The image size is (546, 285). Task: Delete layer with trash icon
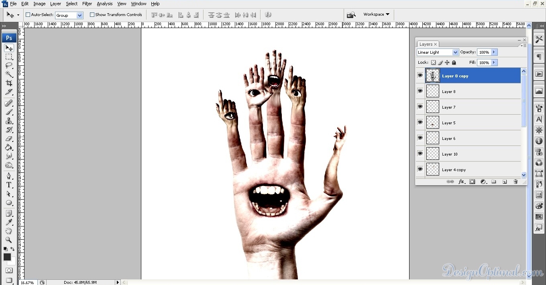click(x=515, y=182)
